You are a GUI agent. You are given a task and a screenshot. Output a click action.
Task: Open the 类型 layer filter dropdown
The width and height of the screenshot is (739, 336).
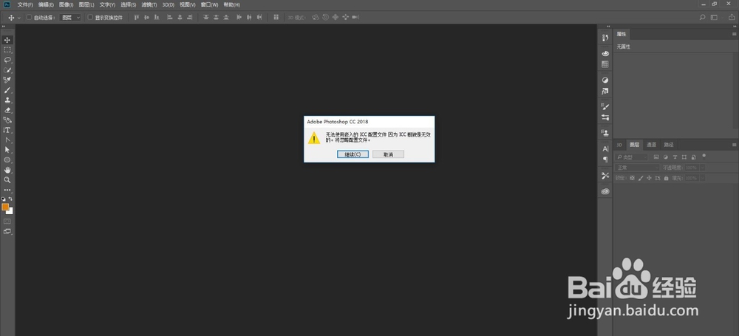pyautogui.click(x=632, y=157)
